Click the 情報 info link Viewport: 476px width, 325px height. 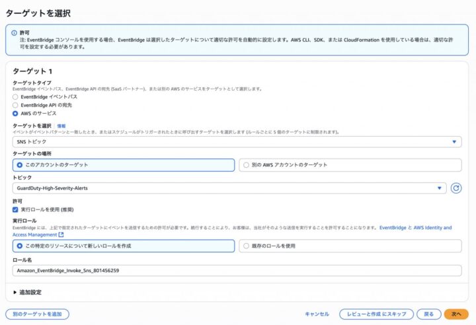[61, 125]
